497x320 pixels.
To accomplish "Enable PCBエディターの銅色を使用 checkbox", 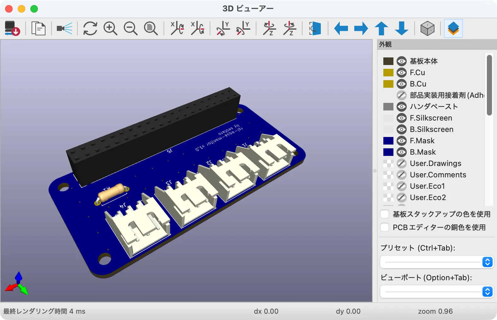I will point(385,227).
